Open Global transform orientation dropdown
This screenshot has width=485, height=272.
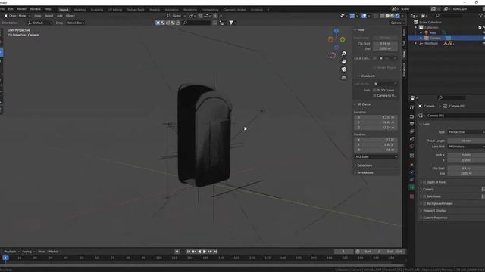177,16
